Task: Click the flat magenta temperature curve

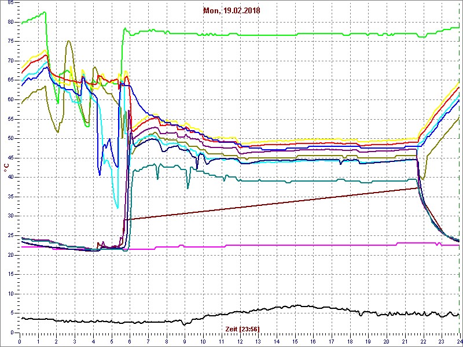Action: (x=295, y=245)
